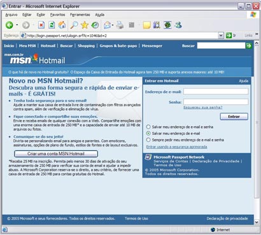
Task: Open Buscar link in MSN navigation bar
Action: (x=66, y=46)
